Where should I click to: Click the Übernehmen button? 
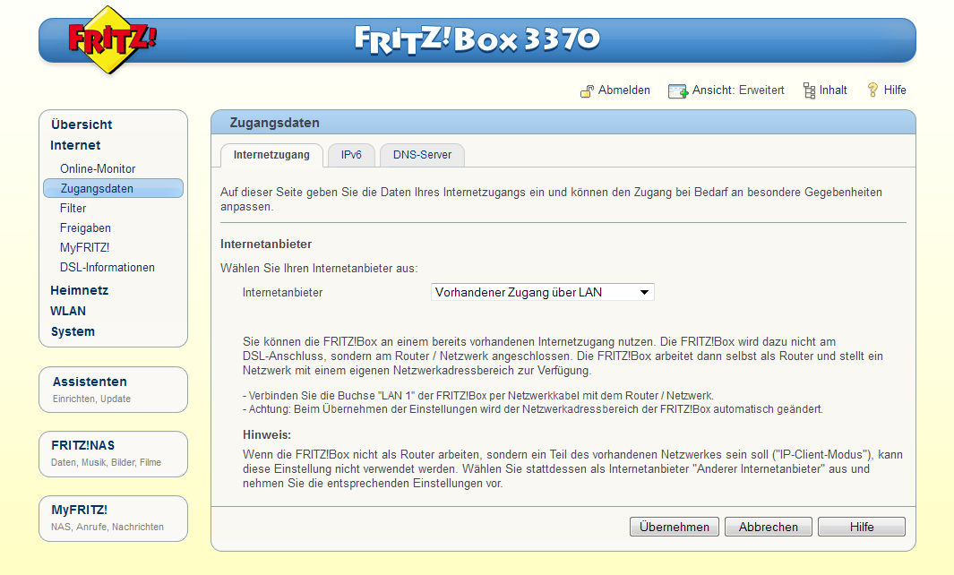(x=675, y=527)
